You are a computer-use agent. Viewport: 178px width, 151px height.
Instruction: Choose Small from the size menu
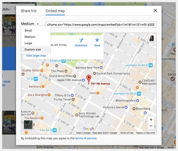pyautogui.click(x=28, y=30)
